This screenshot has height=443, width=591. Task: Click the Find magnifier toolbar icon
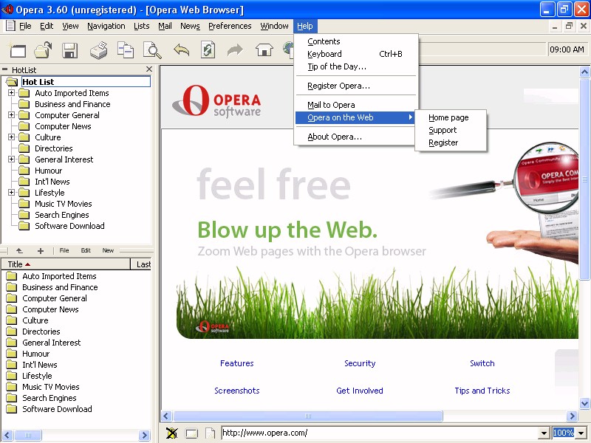pyautogui.click(x=152, y=50)
